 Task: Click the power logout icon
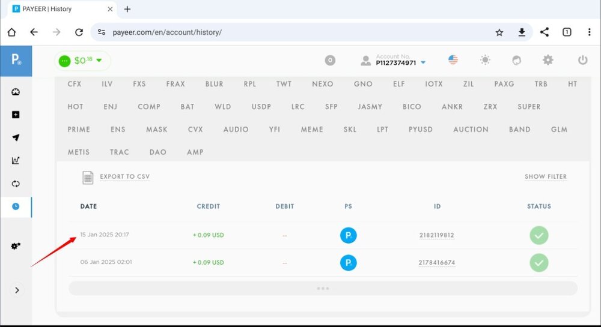582,60
